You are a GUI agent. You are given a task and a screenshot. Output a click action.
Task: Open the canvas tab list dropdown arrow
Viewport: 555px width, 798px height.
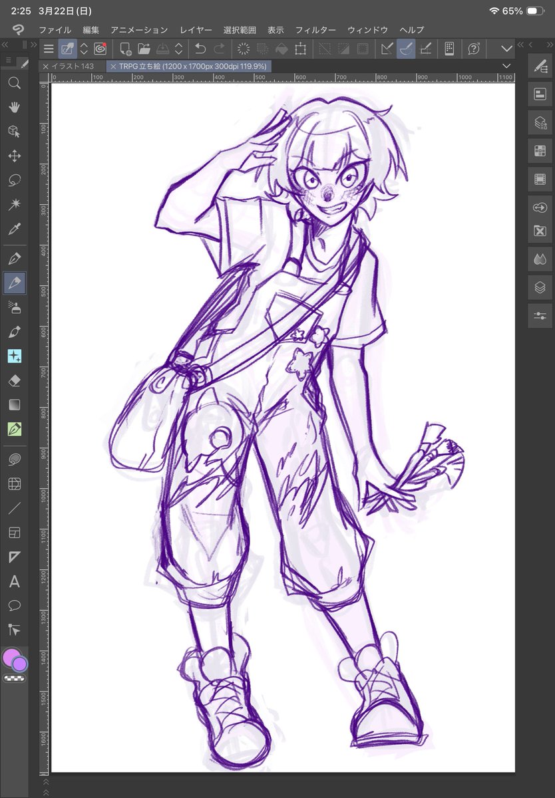tap(507, 66)
